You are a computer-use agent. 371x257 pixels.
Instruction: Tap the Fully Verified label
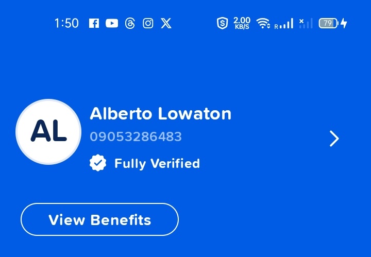157,164
